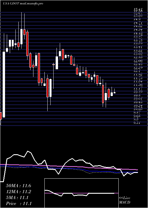Click the 11.92 price axis label
The image size is (148, 208).
click(138, 75)
